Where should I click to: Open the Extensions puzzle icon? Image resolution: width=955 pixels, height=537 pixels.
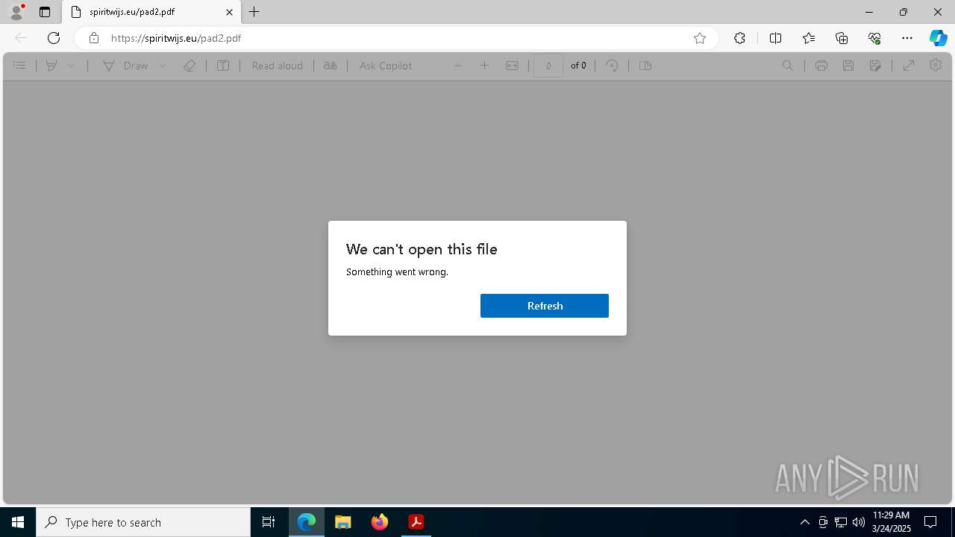pos(739,38)
